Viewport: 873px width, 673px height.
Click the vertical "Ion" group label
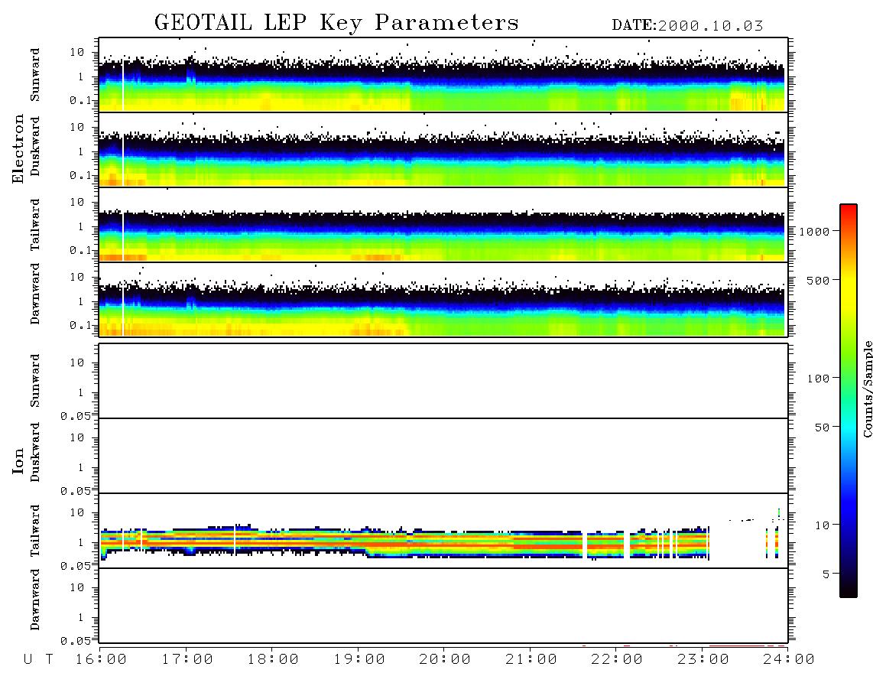coord(18,460)
